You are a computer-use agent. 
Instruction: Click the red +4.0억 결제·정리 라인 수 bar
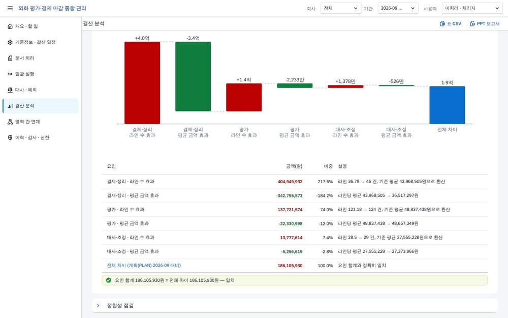[x=142, y=83]
